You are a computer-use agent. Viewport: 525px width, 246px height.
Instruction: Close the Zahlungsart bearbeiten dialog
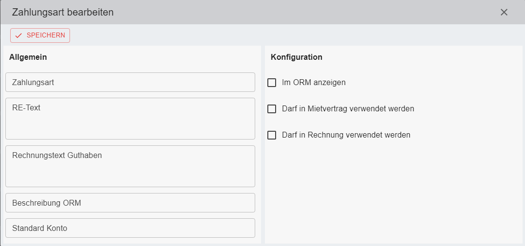[x=504, y=12]
